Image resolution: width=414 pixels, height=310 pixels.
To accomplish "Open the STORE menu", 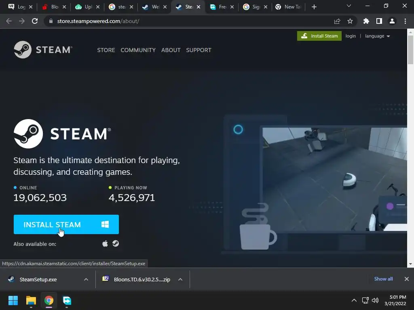I will 106,50.
